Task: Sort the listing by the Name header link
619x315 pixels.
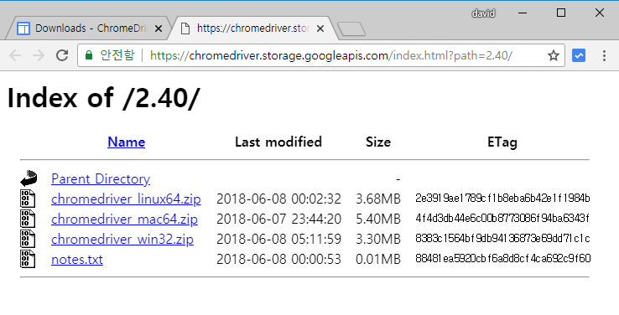Action: click(127, 142)
